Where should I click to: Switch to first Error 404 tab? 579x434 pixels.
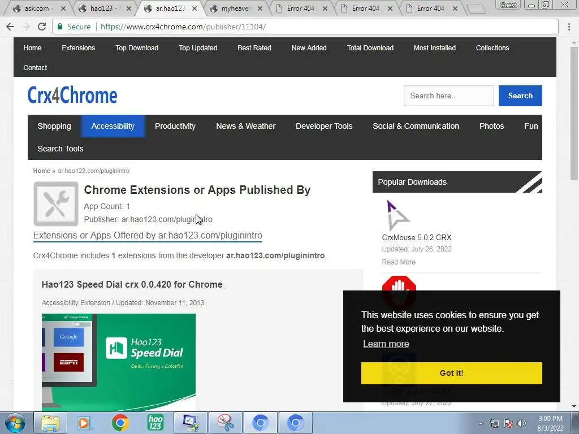tap(301, 8)
